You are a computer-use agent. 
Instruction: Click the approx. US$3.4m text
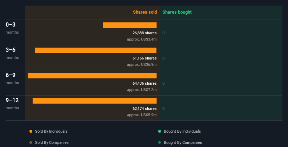coord(142,40)
